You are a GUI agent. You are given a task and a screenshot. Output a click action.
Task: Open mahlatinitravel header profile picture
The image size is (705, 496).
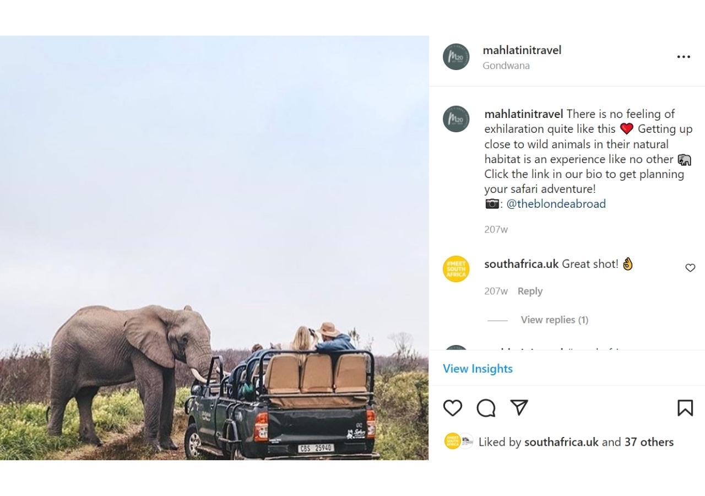456,57
